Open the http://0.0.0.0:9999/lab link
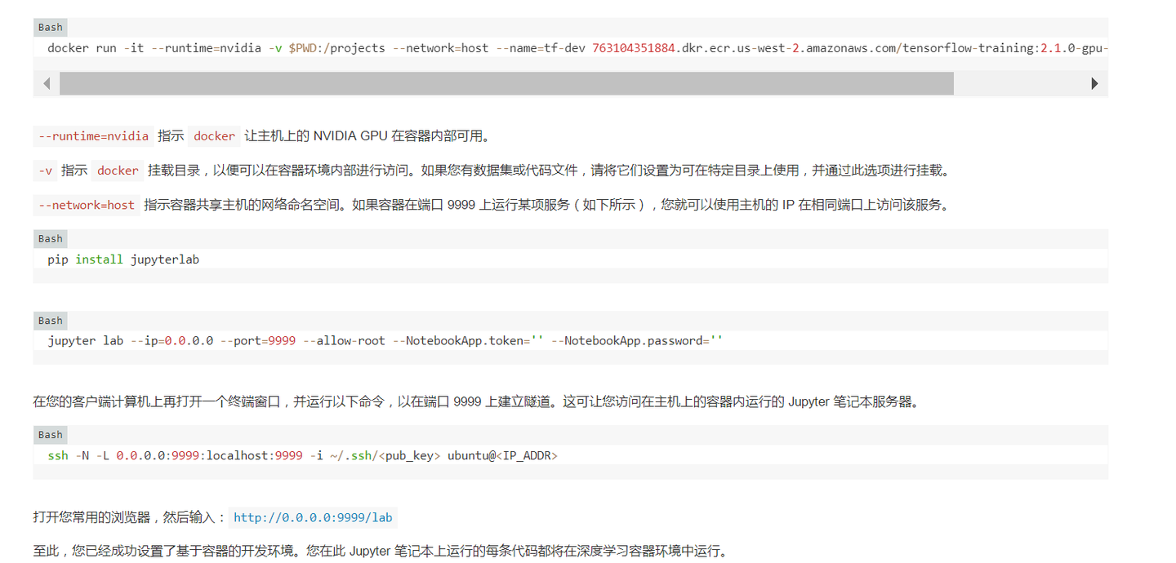Screen dimensions: 1176x563 point(313,517)
